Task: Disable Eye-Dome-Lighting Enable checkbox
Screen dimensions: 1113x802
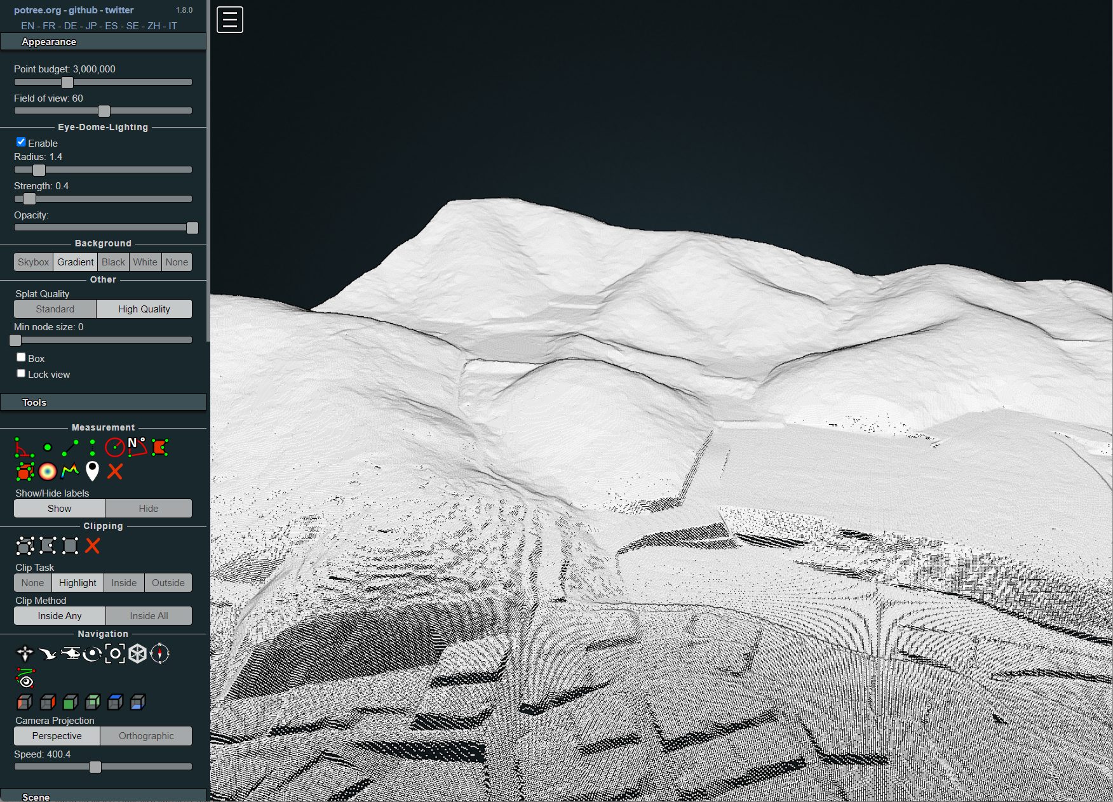Action: tap(21, 142)
